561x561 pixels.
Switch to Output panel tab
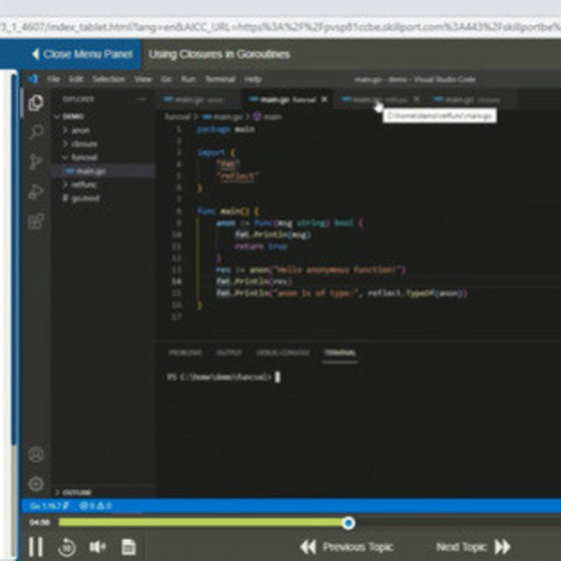(229, 353)
